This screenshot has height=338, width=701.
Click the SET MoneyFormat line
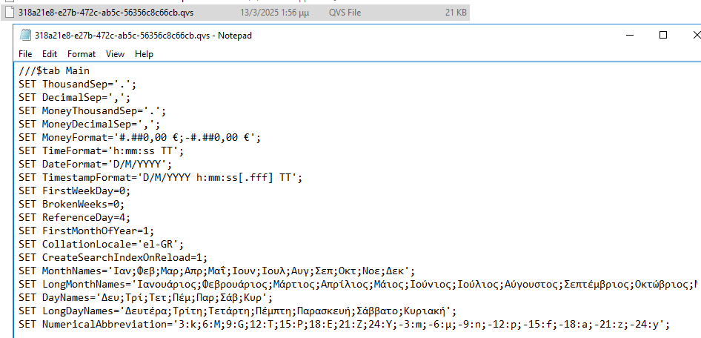point(139,137)
